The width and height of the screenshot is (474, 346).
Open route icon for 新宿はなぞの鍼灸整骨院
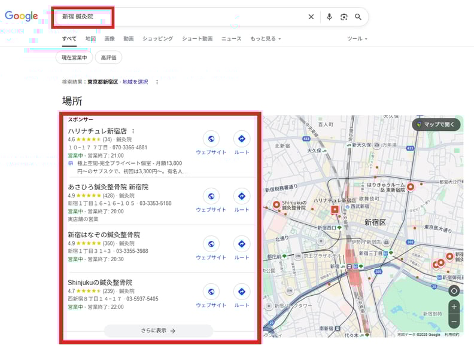(x=242, y=244)
